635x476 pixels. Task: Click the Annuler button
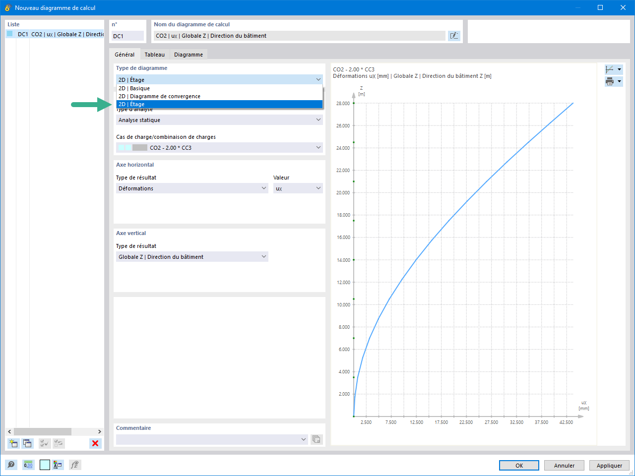click(565, 466)
